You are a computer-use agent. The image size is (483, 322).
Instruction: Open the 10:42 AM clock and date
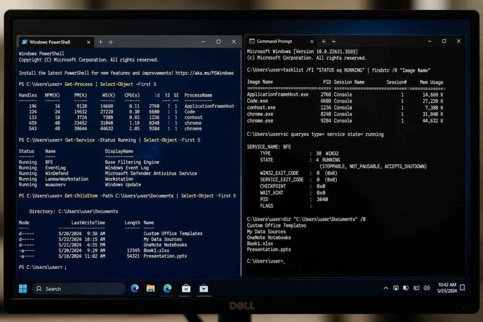point(447,288)
